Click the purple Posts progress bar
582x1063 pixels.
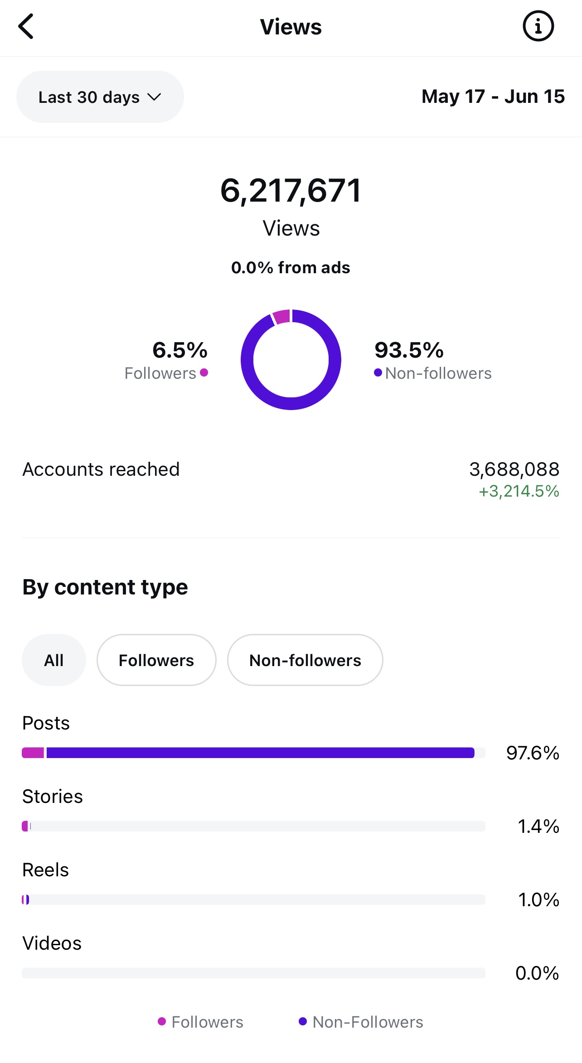(260, 753)
